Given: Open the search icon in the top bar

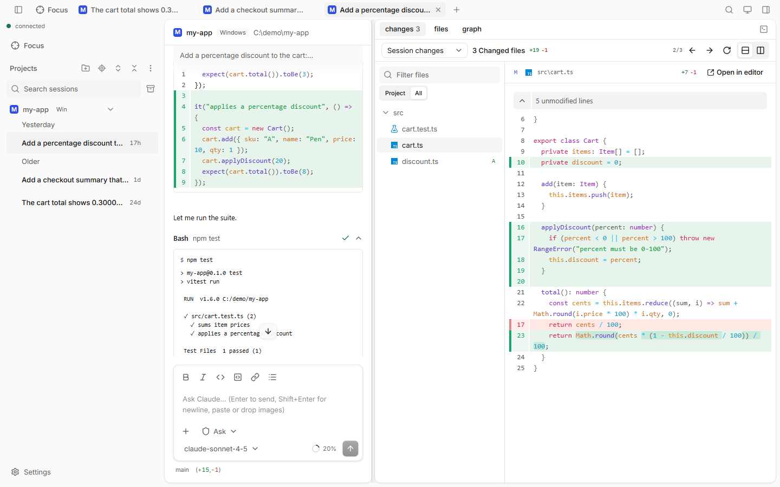Looking at the screenshot, I should 729,10.
